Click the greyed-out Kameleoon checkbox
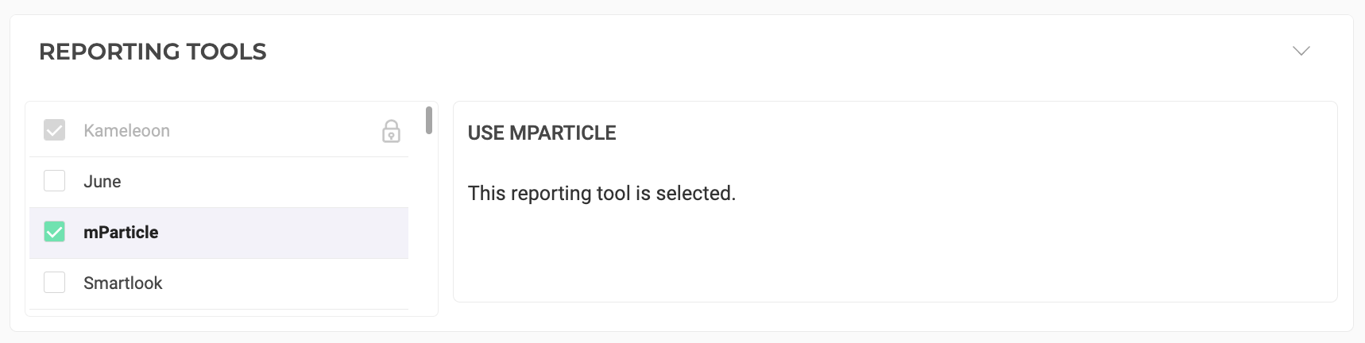The image size is (1365, 343). (x=55, y=130)
